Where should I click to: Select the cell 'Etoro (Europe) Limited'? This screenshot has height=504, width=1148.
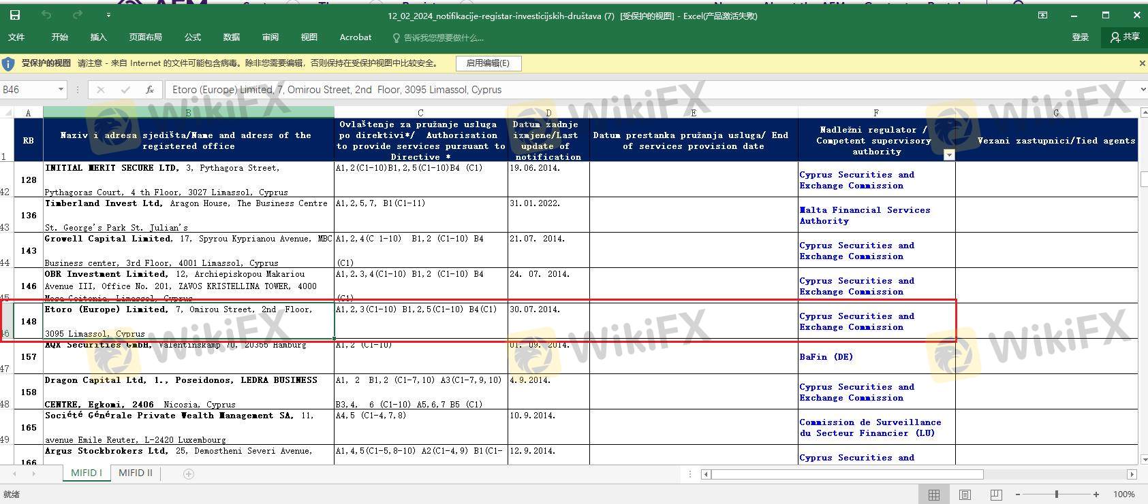[x=189, y=321]
